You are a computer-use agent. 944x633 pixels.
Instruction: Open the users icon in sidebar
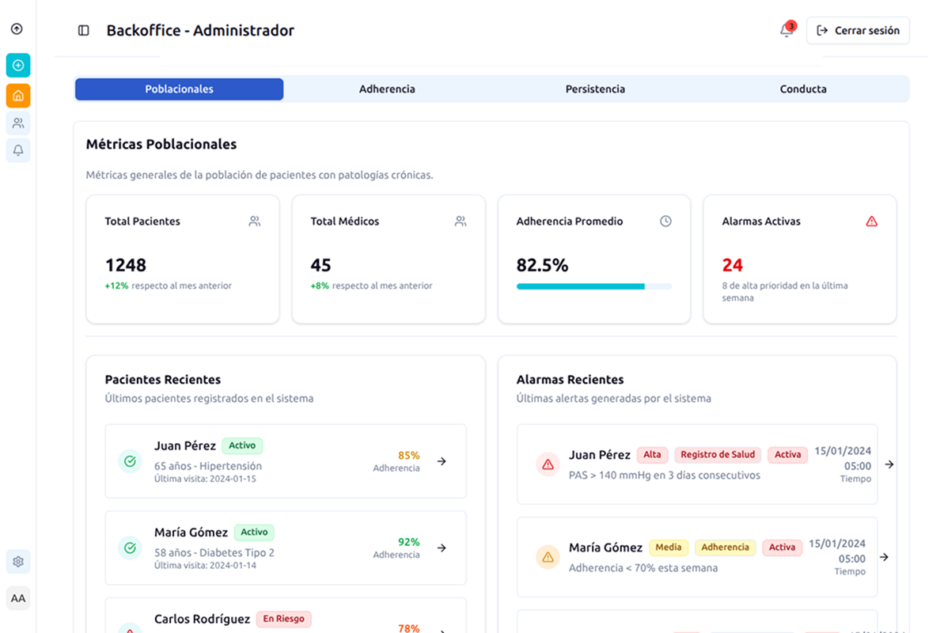[x=18, y=123]
